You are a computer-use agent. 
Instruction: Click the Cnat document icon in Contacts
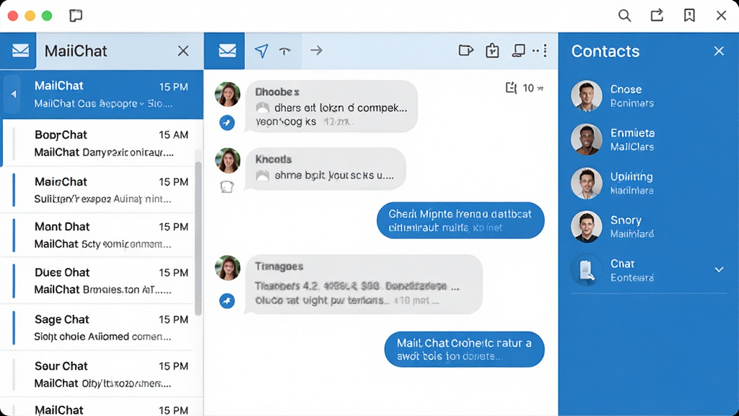[x=586, y=270]
